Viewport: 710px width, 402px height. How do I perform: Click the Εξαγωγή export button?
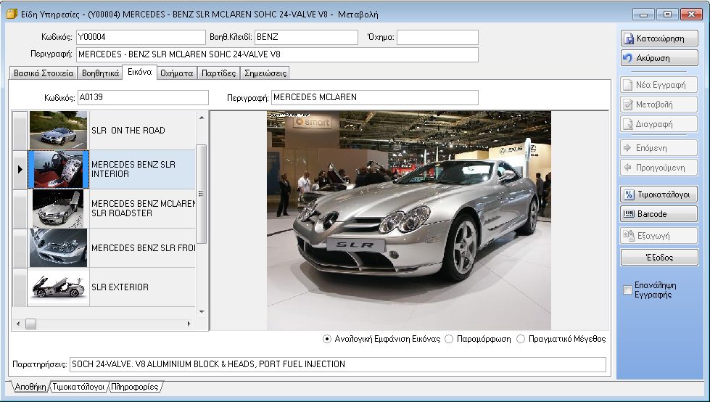click(x=659, y=236)
